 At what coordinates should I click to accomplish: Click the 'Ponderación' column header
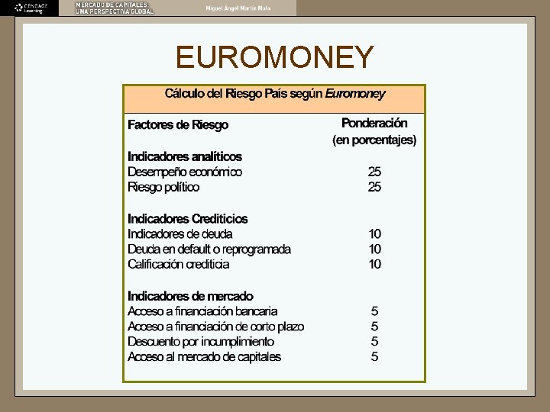pyautogui.click(x=374, y=123)
